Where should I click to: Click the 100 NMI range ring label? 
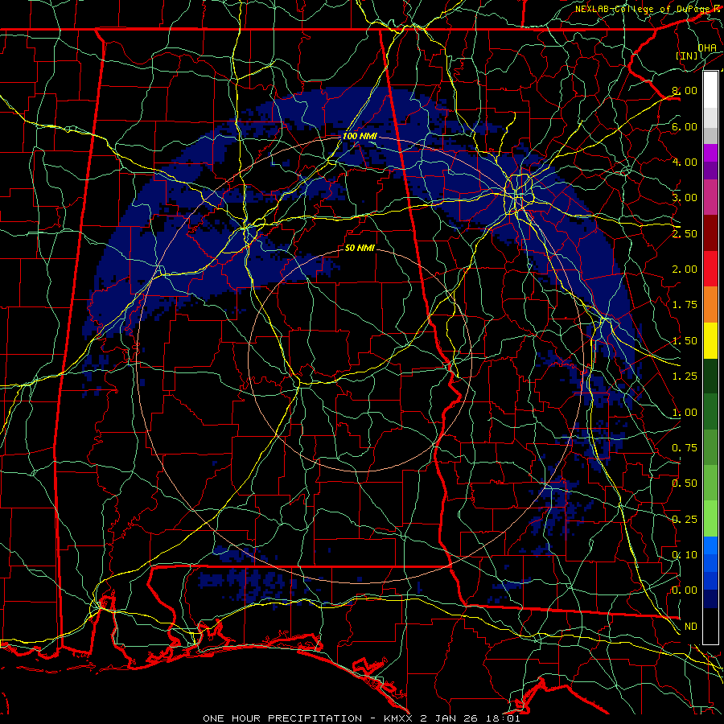pos(360,136)
